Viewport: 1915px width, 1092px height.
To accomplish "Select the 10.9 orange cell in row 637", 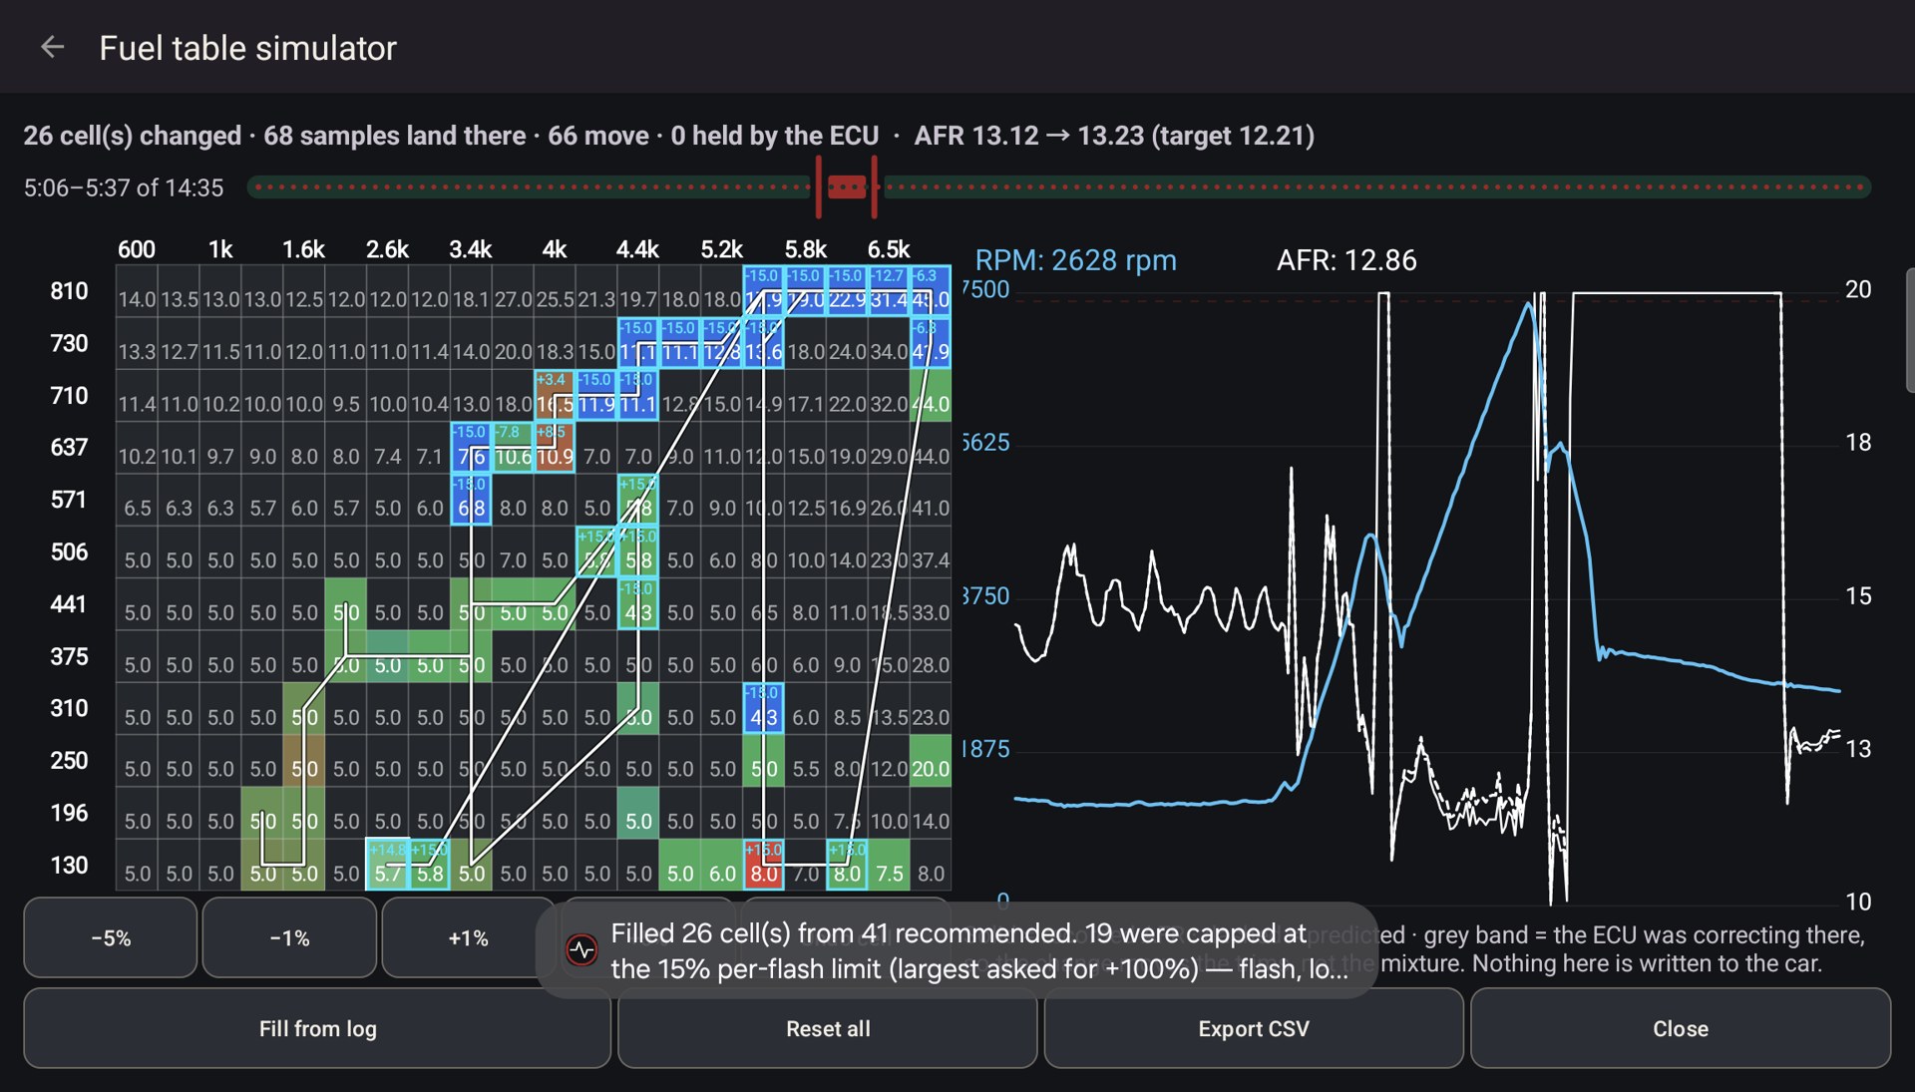I will click(x=555, y=448).
